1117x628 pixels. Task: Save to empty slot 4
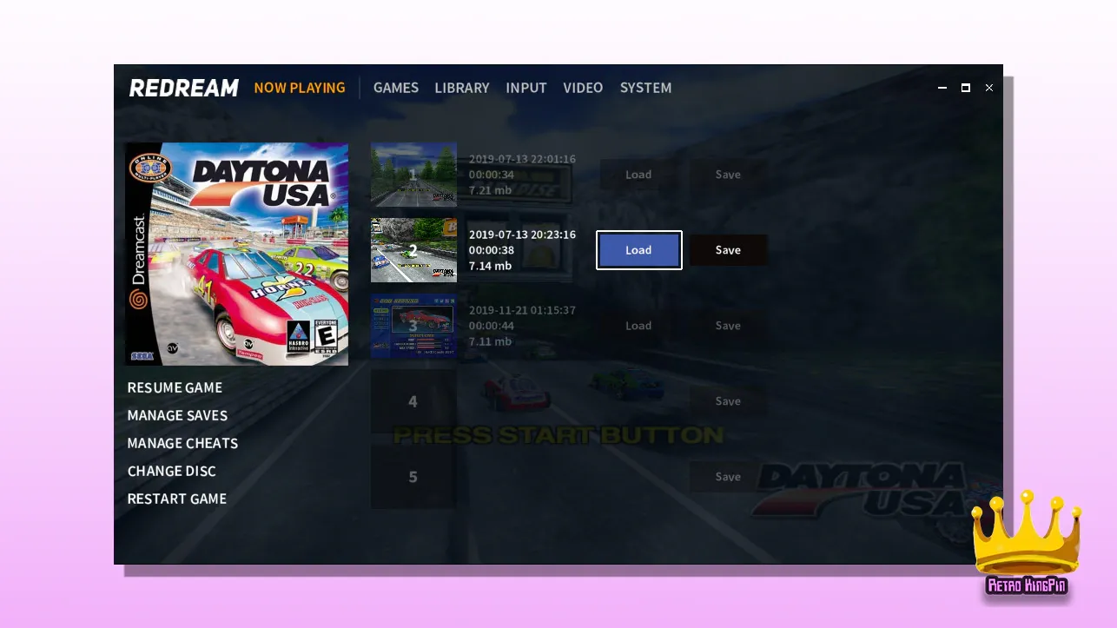point(728,401)
